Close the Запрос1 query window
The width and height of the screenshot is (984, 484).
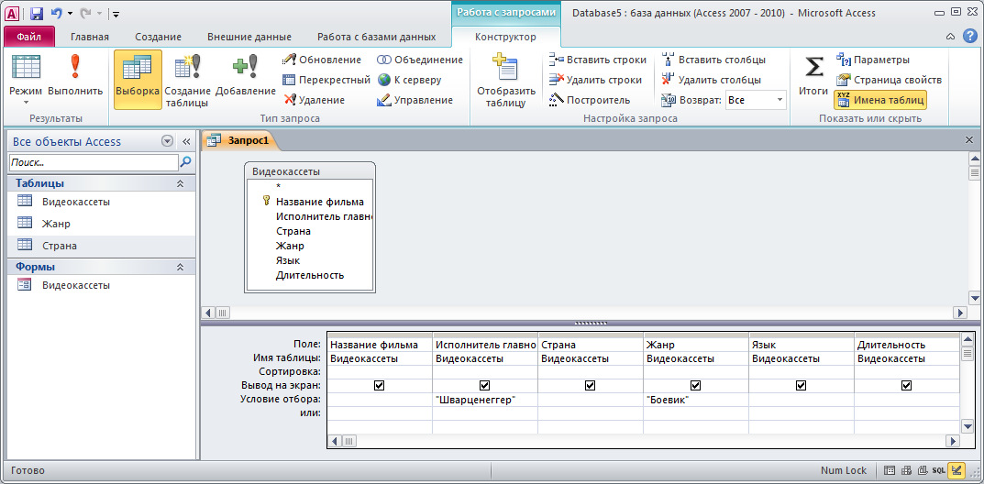click(969, 140)
